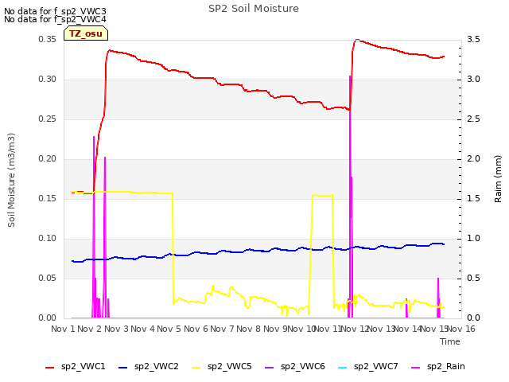Image resolution: width=509 pixels, height=382 pixels.
Task: Click the 3.5 right axis value
Action: (474, 40)
